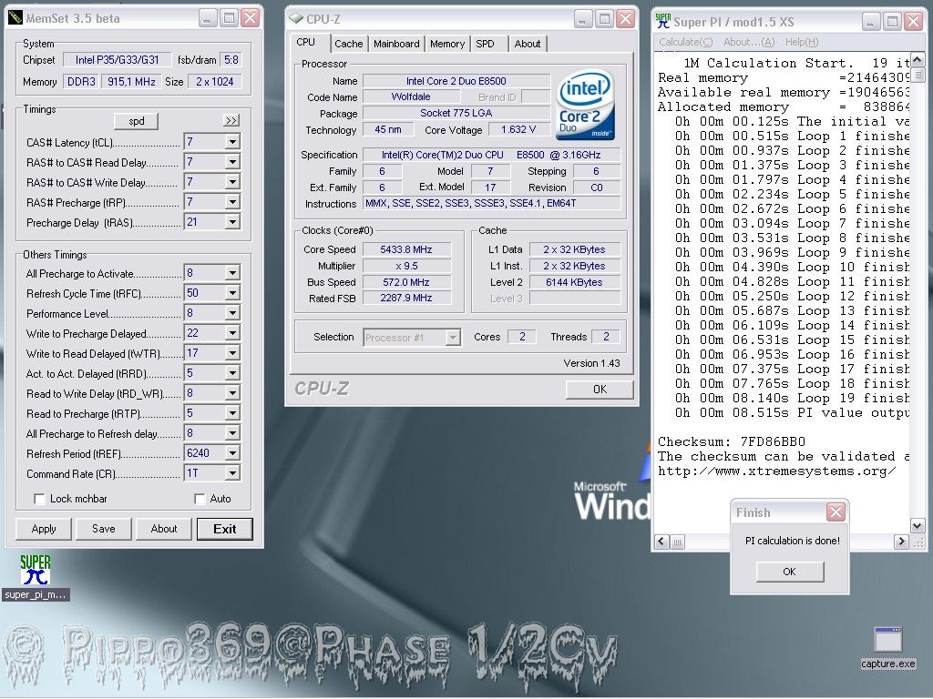Click the MemSet memory frequency 915,1 MHz
The height and width of the screenshot is (699, 933).
131,81
